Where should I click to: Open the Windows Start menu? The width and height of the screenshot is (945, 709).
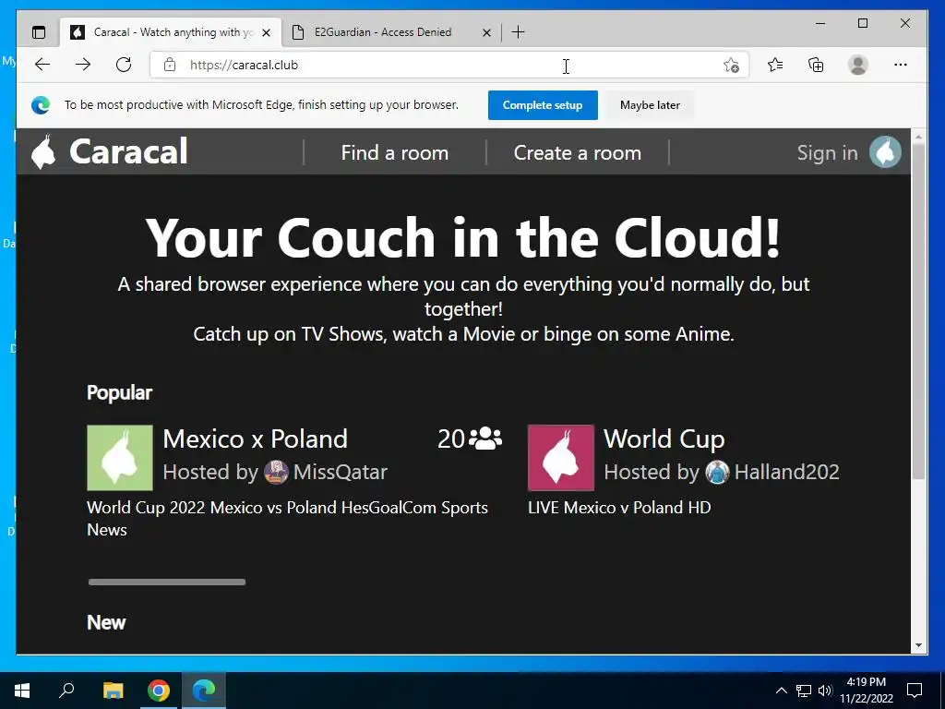click(x=22, y=691)
